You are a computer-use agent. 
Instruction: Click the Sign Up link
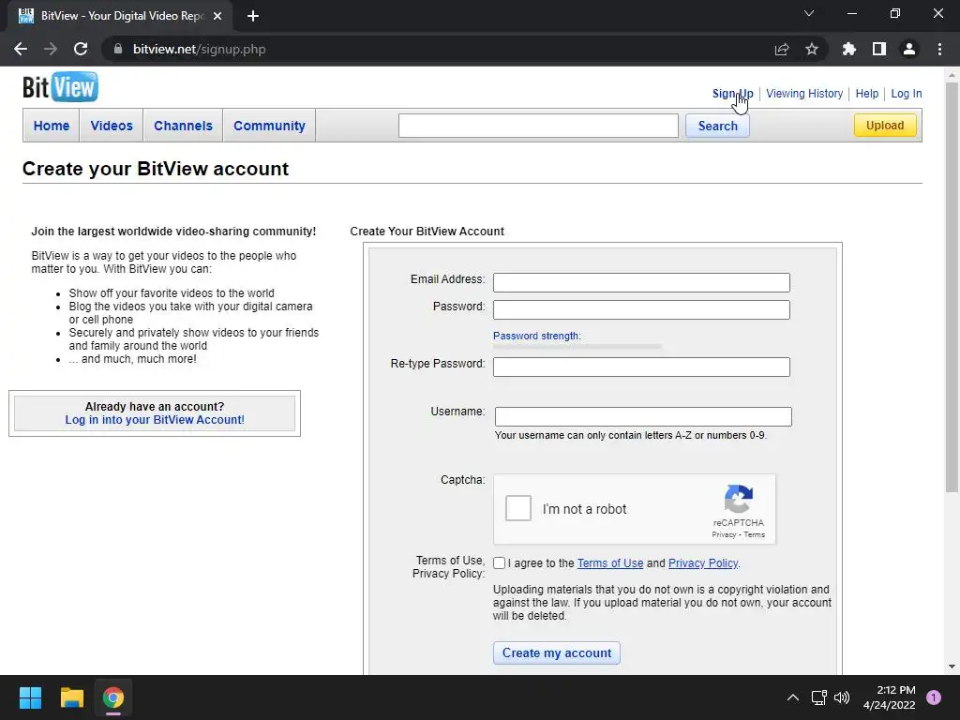tap(732, 94)
